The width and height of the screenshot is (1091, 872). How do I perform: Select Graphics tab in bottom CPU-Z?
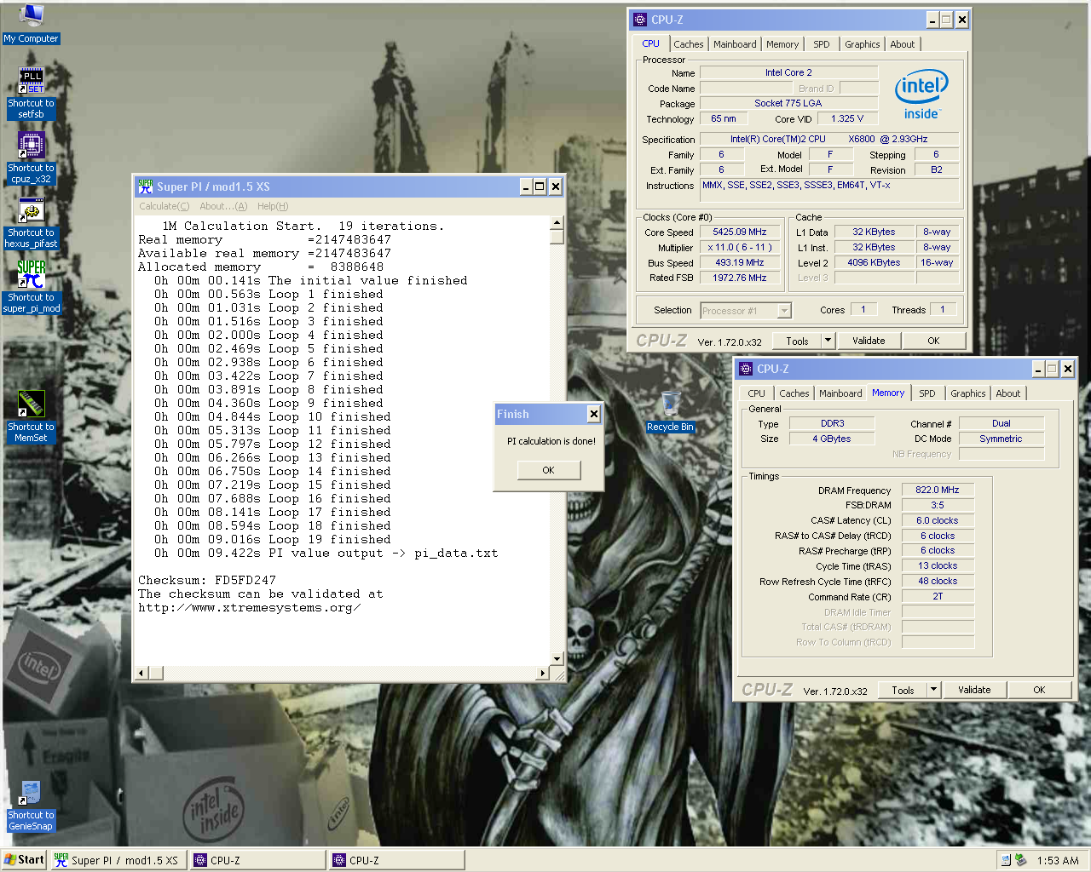[x=968, y=393]
